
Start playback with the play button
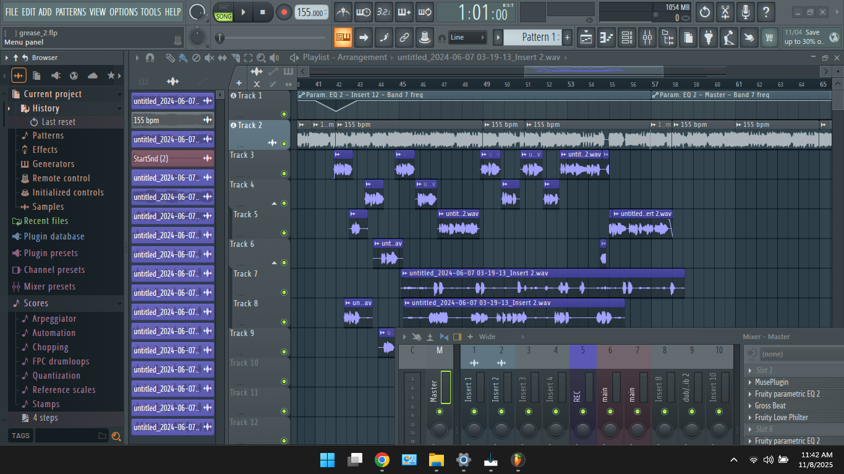click(243, 12)
